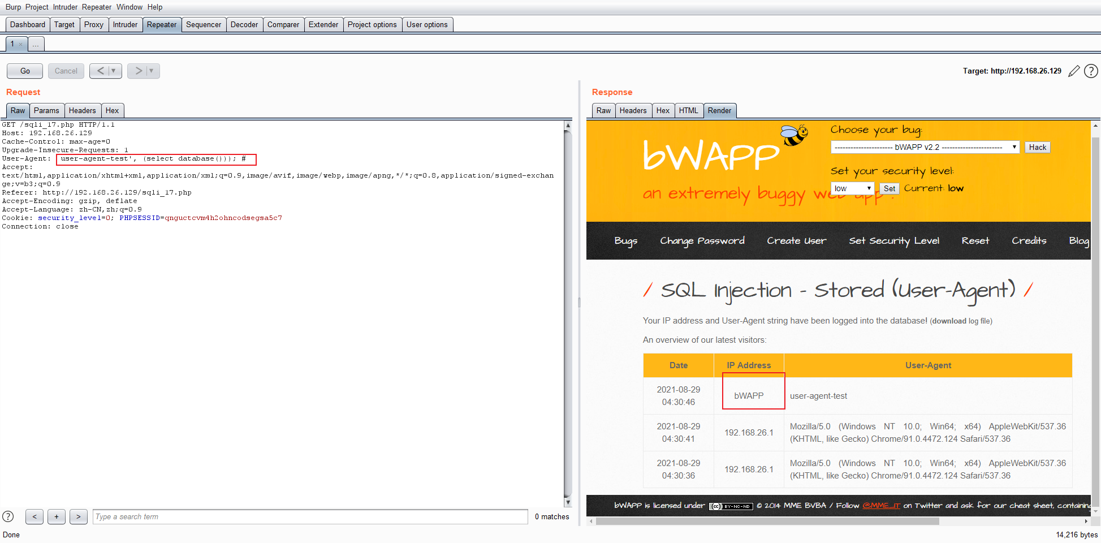Focus the 'Type a search term' field

[310, 516]
